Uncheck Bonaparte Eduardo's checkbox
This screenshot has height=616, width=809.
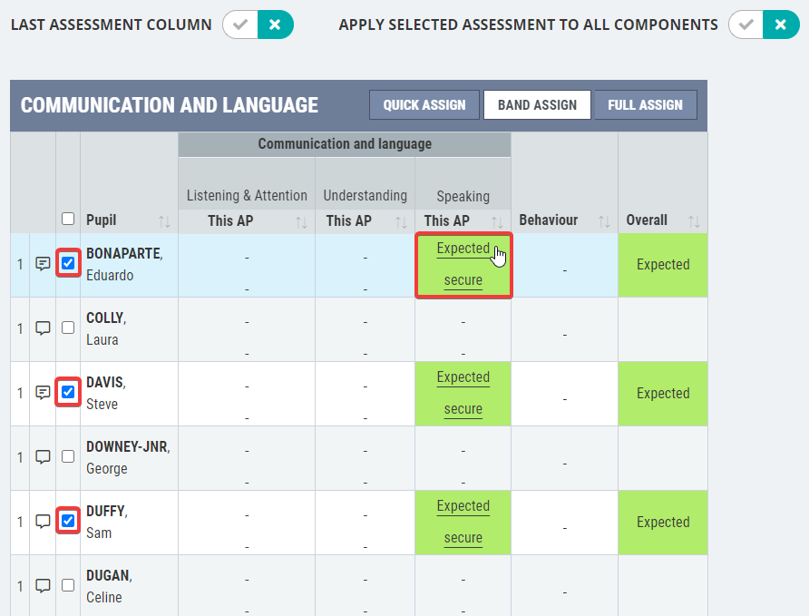(68, 263)
